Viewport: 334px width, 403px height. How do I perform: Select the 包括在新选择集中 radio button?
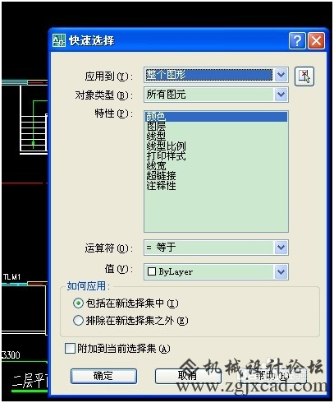pyautogui.click(x=78, y=303)
